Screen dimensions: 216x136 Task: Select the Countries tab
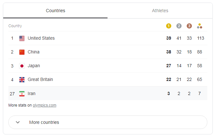coord(55,11)
